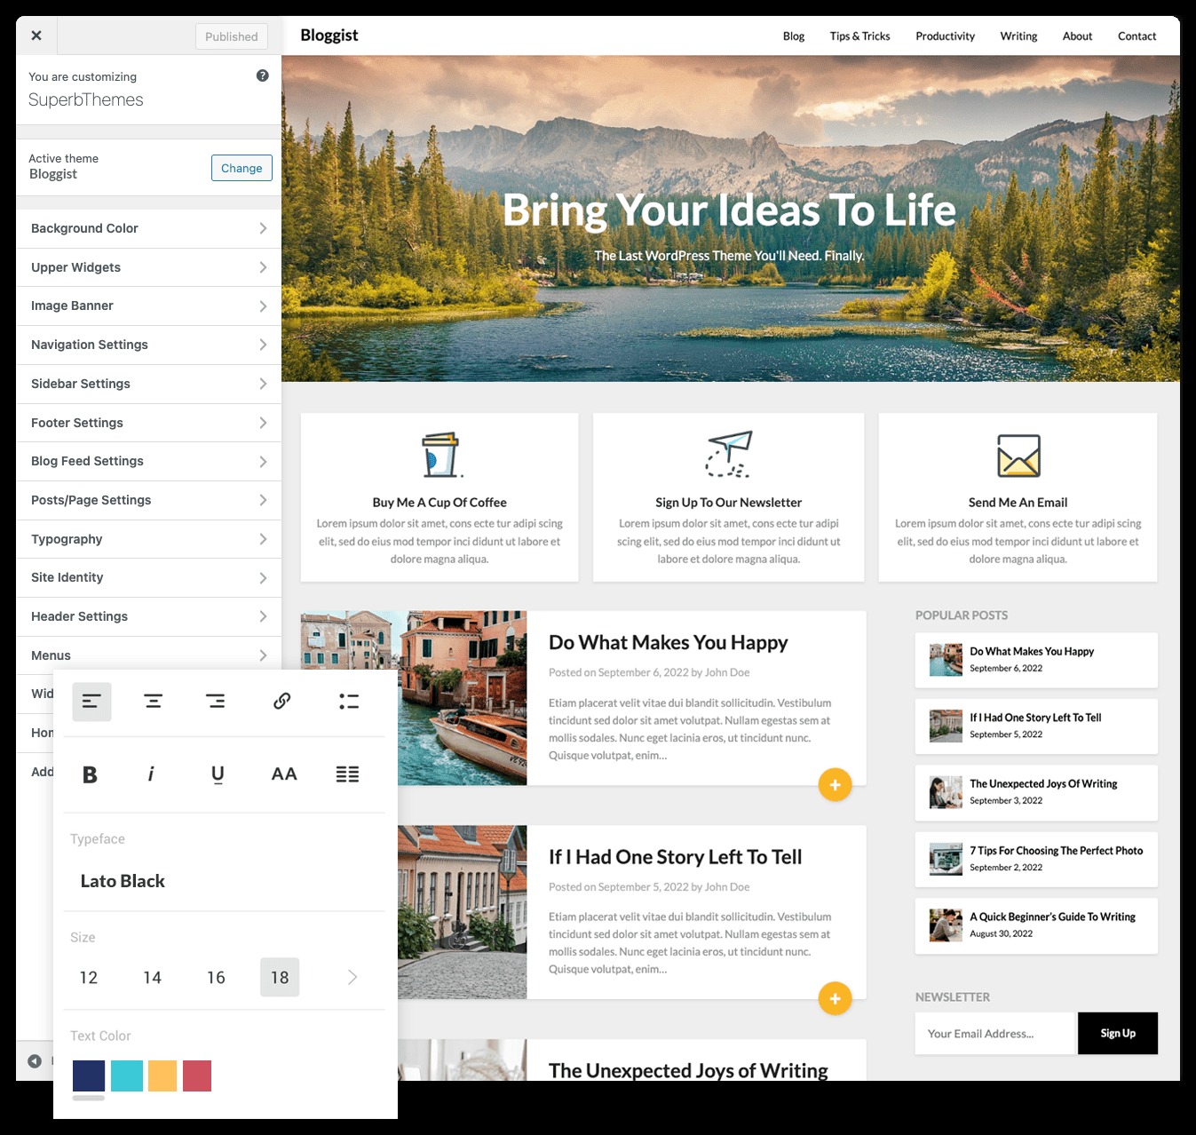
Task: Open the customizer help question mark
Action: [262, 76]
